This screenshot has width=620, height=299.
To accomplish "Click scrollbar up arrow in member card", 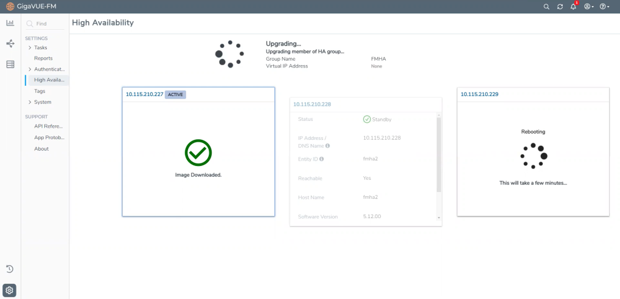I will pyautogui.click(x=439, y=115).
